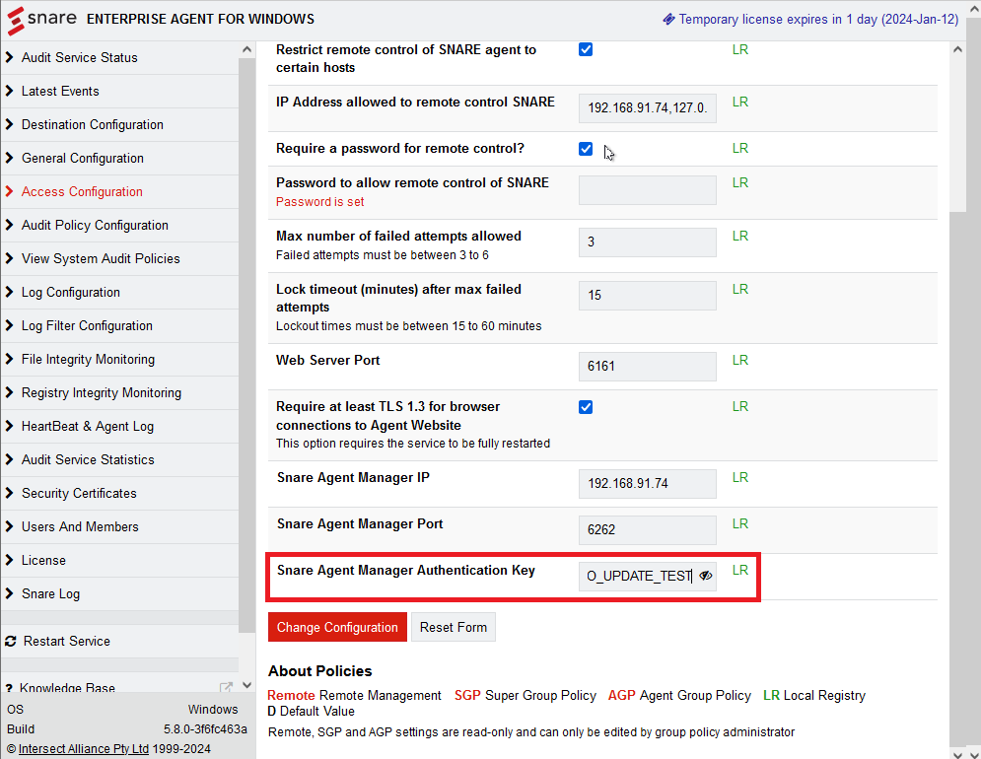This screenshot has width=981, height=759.
Task: Expand Audit Policy Configuration chevron
Action: pos(10,225)
